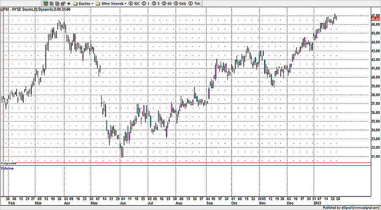Switch to the Daily interval
This screenshot has height=210, width=381.
[182, 3]
